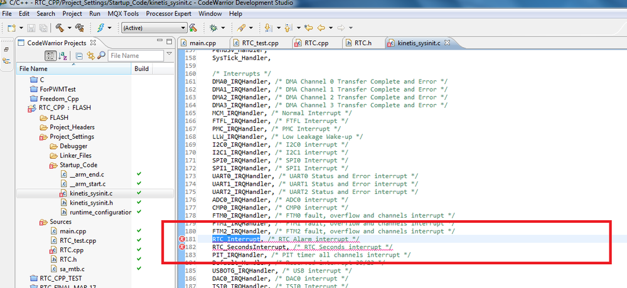Open the Debug bug dropdown arrow
Image resolution: width=627 pixels, height=288 pixels.
(223, 28)
